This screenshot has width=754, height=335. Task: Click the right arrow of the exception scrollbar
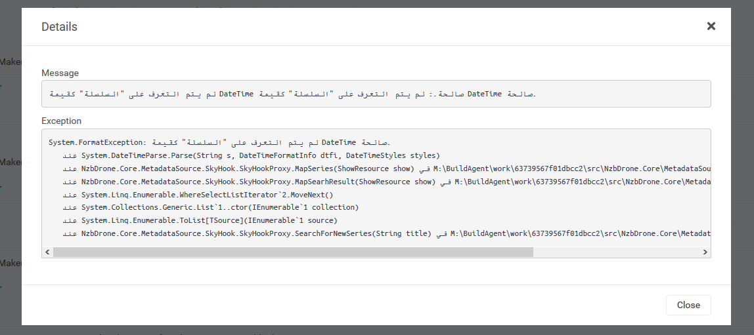pos(705,252)
